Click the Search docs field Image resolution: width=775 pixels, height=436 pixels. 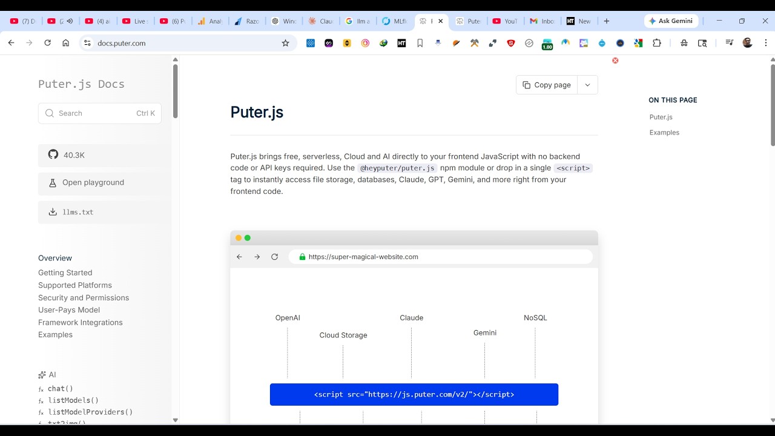99,113
